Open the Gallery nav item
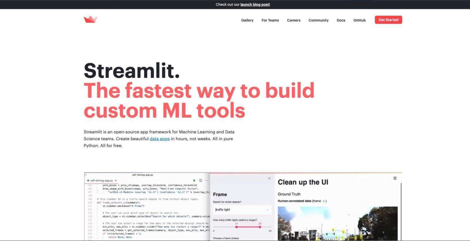 click(x=247, y=20)
